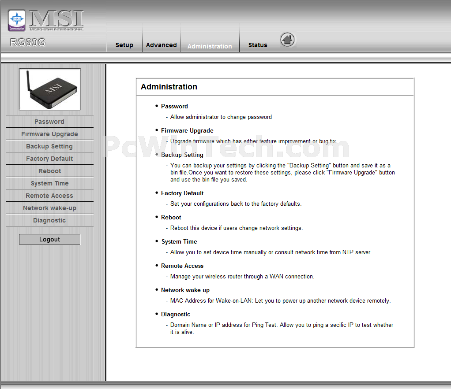Image resolution: width=451 pixels, height=389 pixels.
Task: Open Remote Access in the sidebar
Action: (x=49, y=196)
